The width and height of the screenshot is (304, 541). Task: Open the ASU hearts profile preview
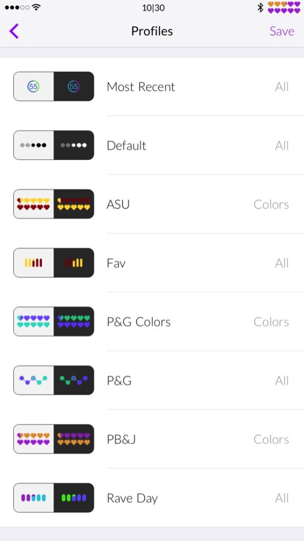click(x=53, y=204)
